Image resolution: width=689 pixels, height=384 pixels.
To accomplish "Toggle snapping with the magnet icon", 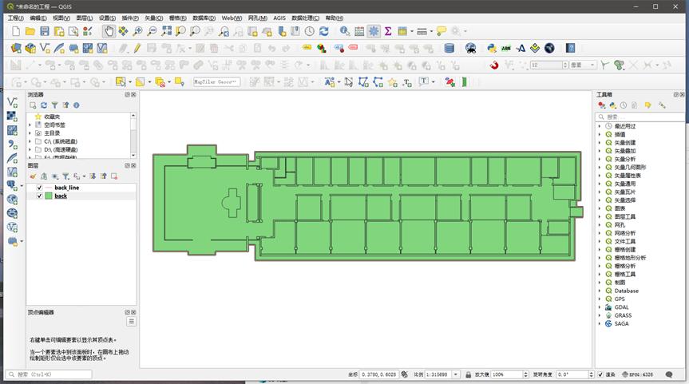I will tap(494, 65).
